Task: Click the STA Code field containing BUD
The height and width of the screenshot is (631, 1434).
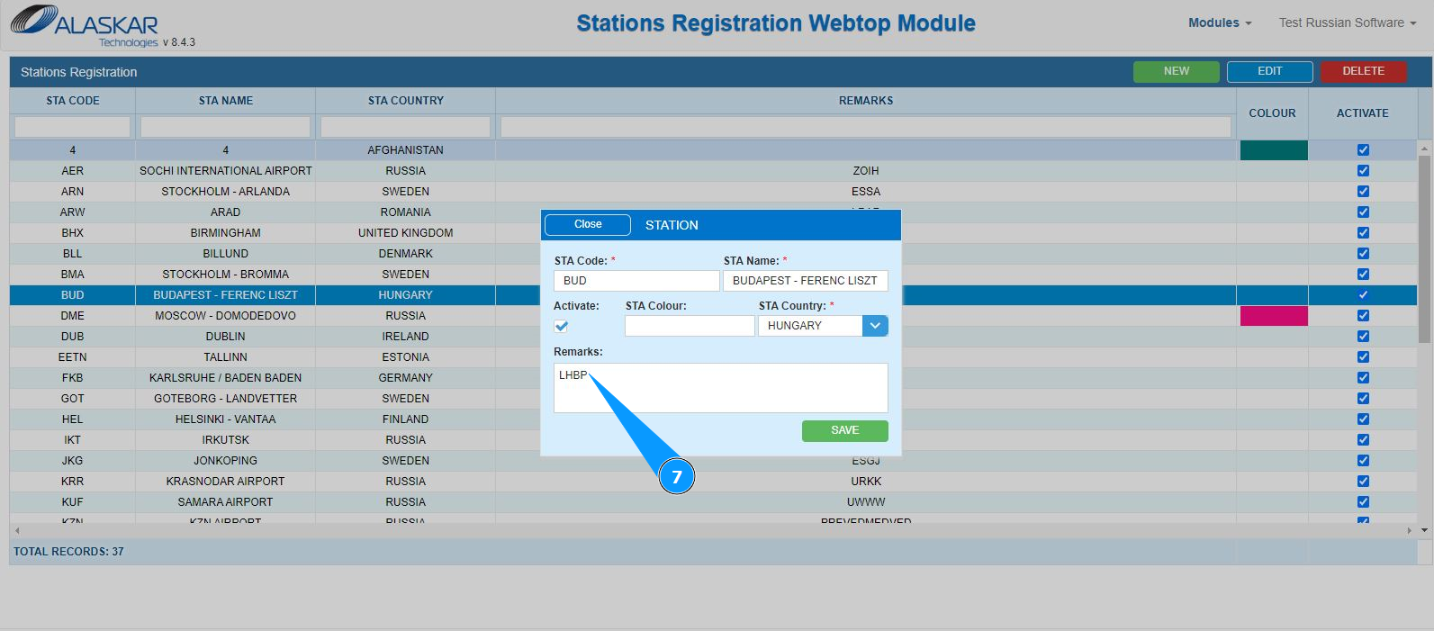Action: click(636, 281)
